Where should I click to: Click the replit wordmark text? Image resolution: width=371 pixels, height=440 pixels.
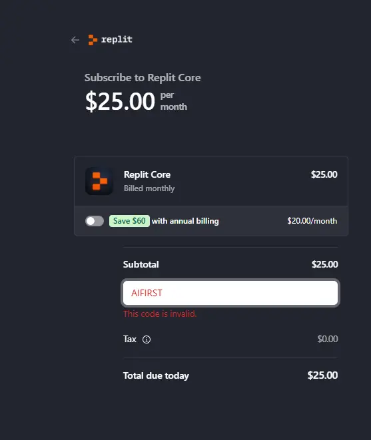point(117,39)
